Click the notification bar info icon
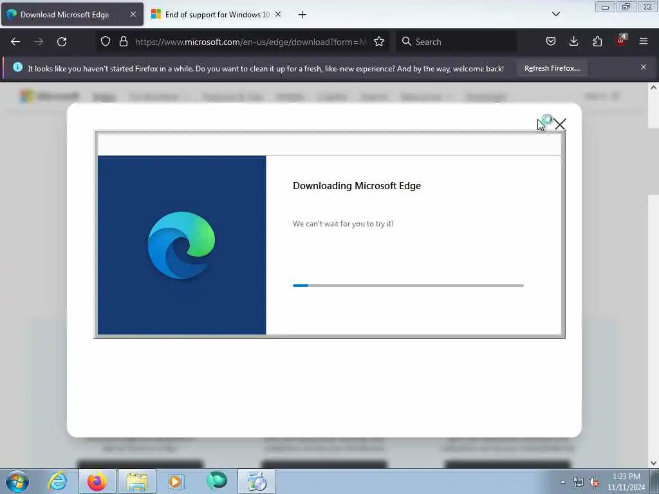The image size is (659, 494). (17, 67)
